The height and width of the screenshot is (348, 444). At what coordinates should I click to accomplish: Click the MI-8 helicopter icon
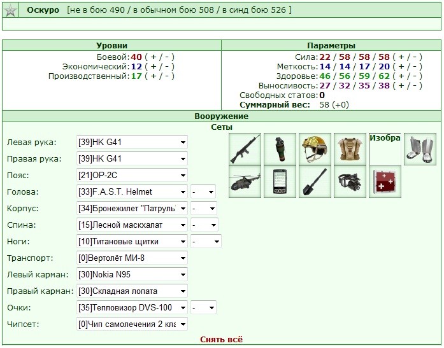click(x=245, y=182)
